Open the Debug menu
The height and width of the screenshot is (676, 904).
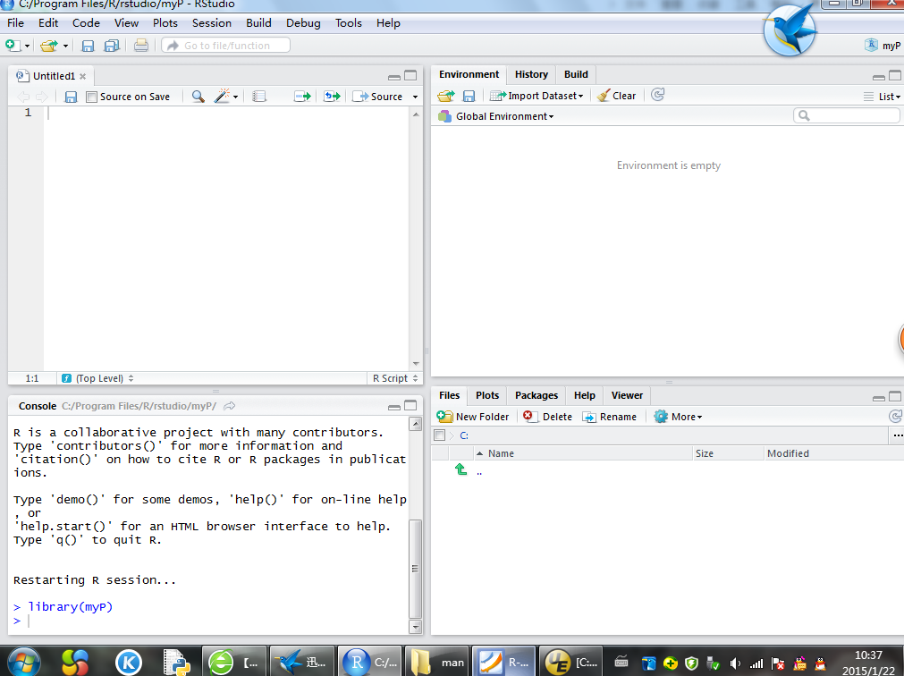(x=303, y=23)
